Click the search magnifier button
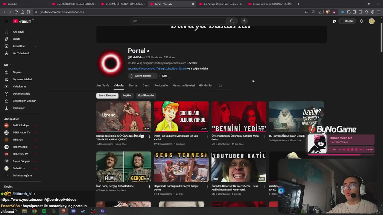Image resolution: width=383 pixels, height=215 pixels. point(232,21)
